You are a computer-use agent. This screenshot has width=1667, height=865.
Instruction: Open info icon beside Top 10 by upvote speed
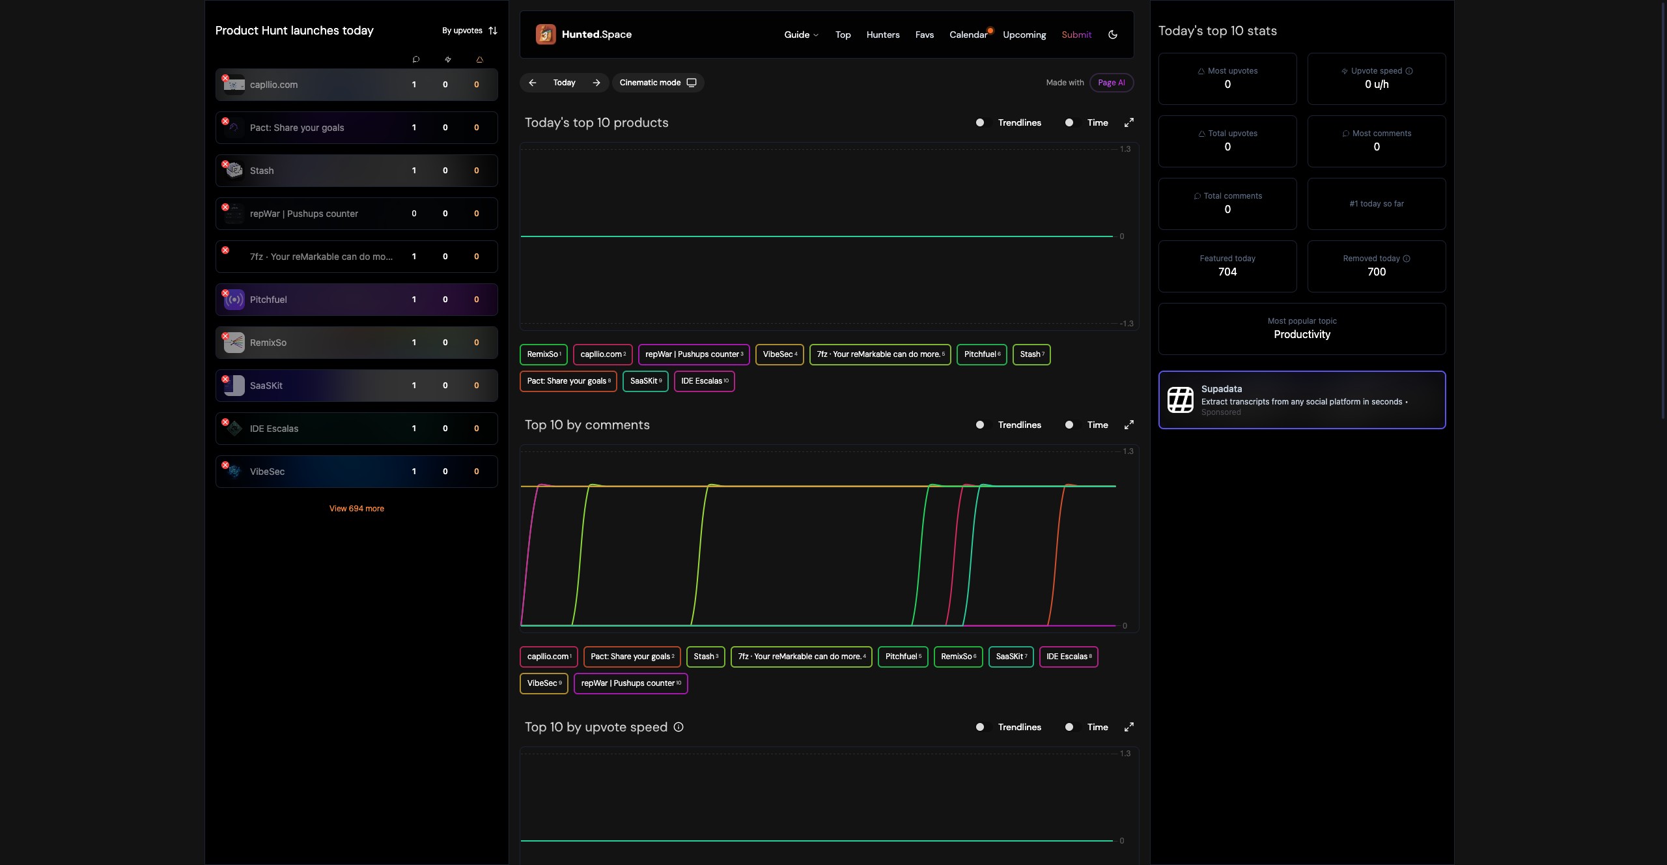pyautogui.click(x=679, y=727)
